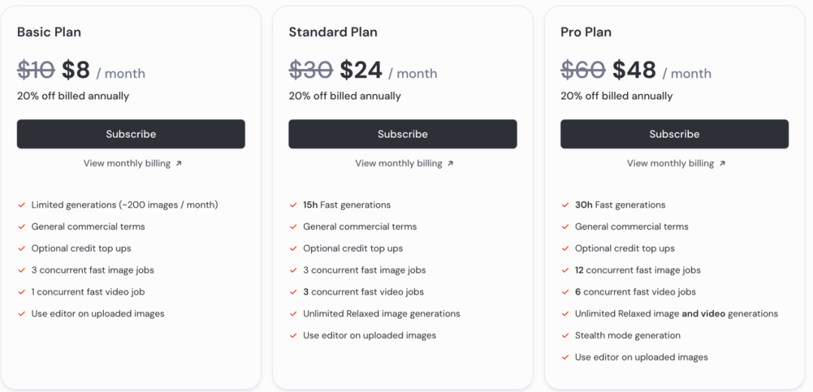Open View monthly billing for Basic Plan

pyautogui.click(x=126, y=163)
